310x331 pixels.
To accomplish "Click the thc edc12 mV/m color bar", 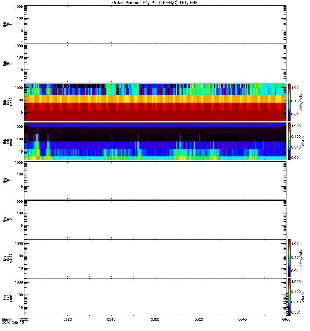I will click(289, 258).
